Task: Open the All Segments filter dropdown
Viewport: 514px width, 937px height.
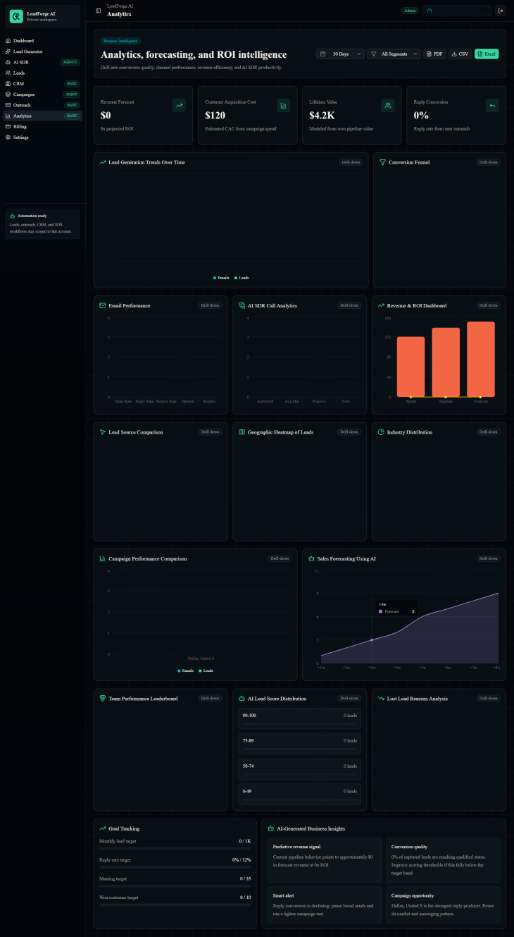Action: [394, 54]
